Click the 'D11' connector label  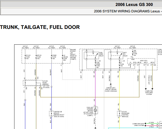[x=103, y=72]
